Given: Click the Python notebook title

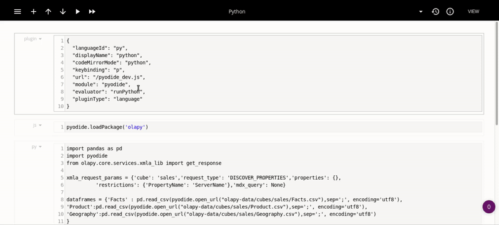Looking at the screenshot, I should 237,11.
